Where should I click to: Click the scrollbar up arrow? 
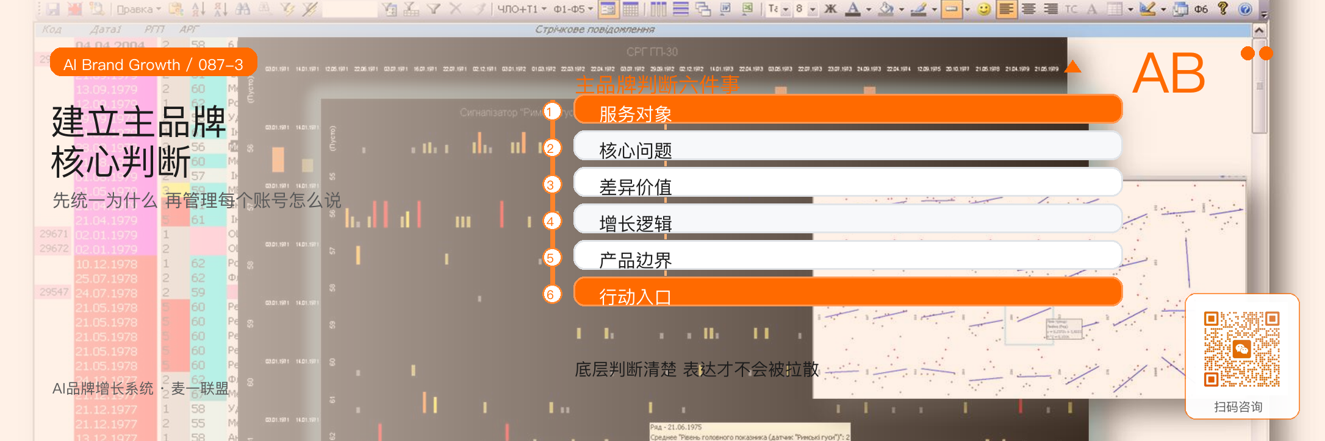click(x=1259, y=29)
